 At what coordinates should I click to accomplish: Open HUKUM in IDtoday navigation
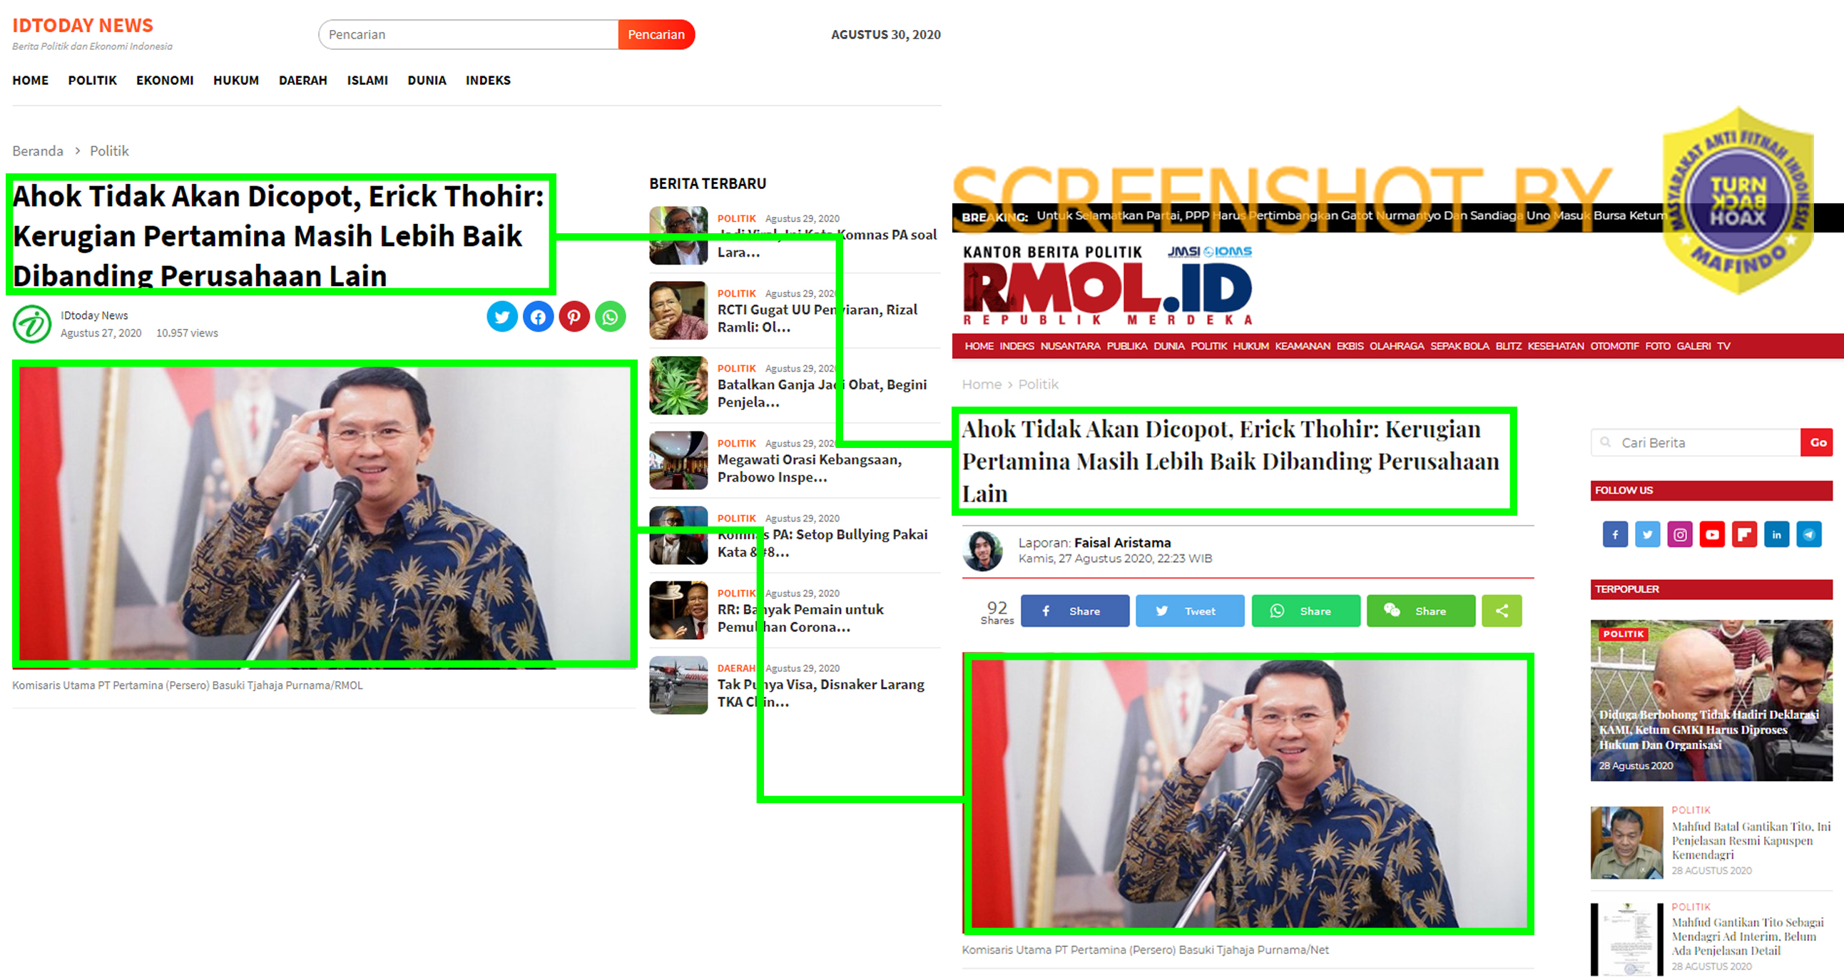pos(236,80)
